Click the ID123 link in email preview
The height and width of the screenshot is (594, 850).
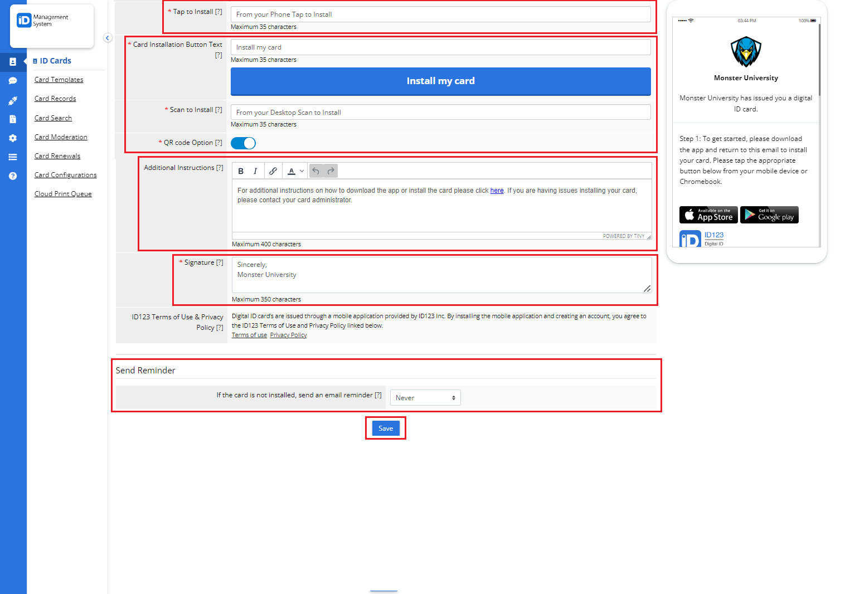pyautogui.click(x=714, y=235)
